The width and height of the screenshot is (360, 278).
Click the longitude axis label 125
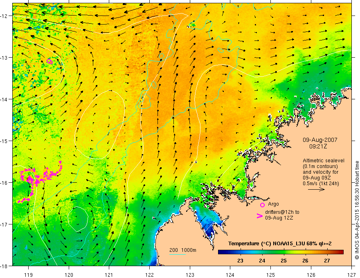270,275
